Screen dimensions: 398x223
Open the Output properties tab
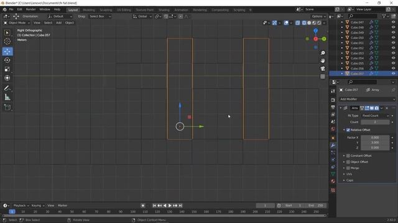tap(333, 107)
